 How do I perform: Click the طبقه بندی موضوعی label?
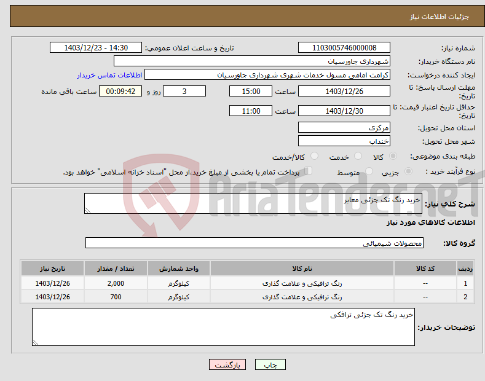click(x=443, y=157)
